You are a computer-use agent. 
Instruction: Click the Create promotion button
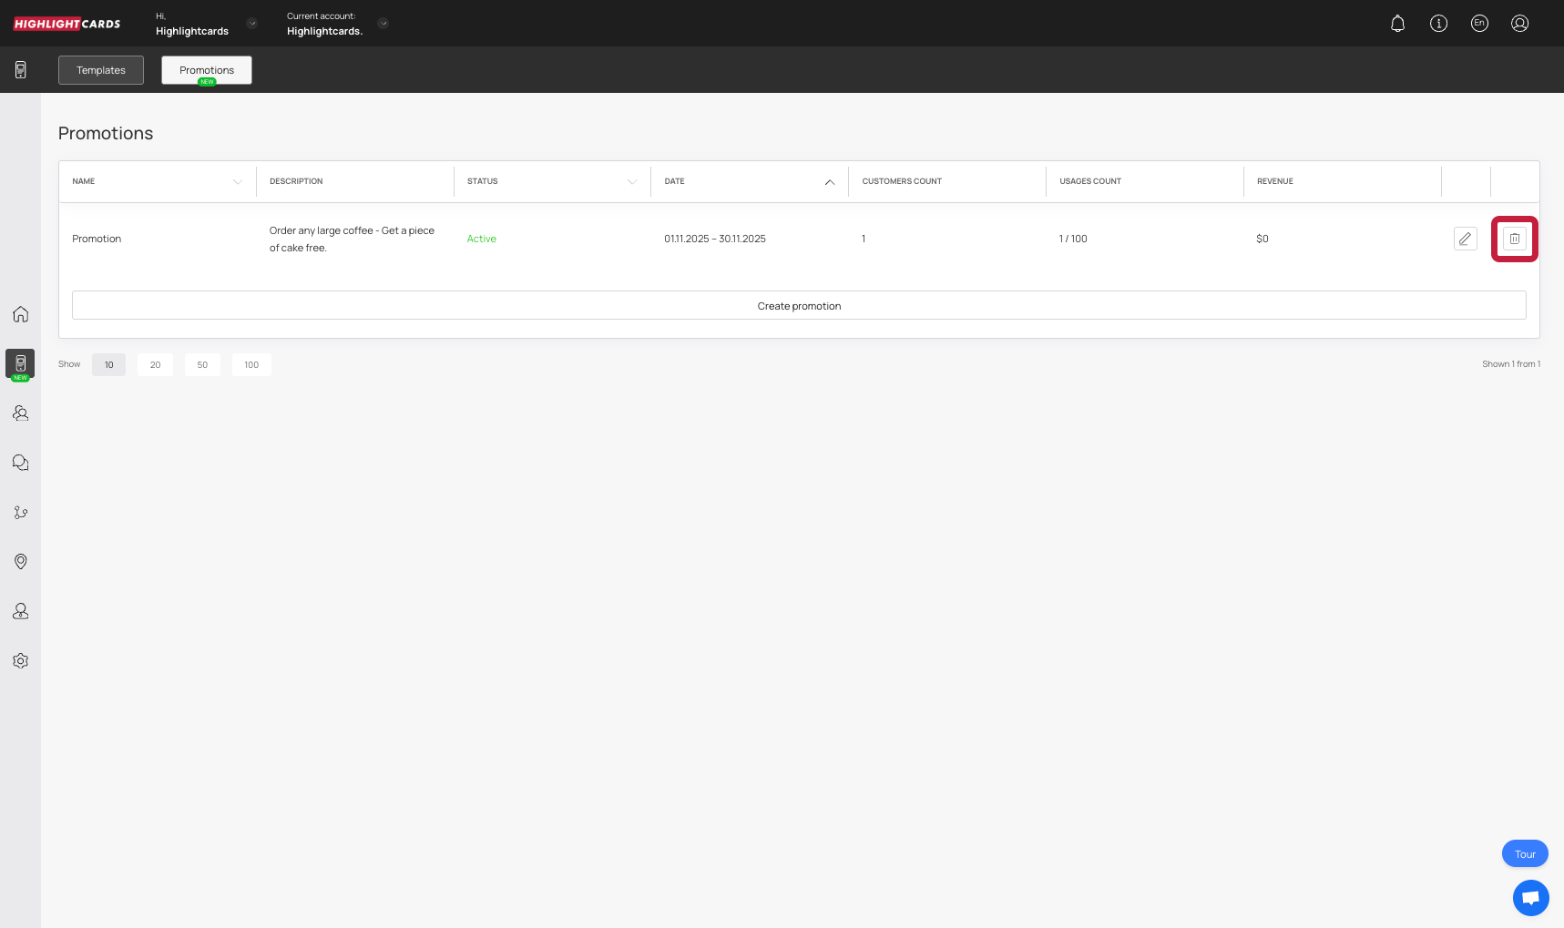799,306
